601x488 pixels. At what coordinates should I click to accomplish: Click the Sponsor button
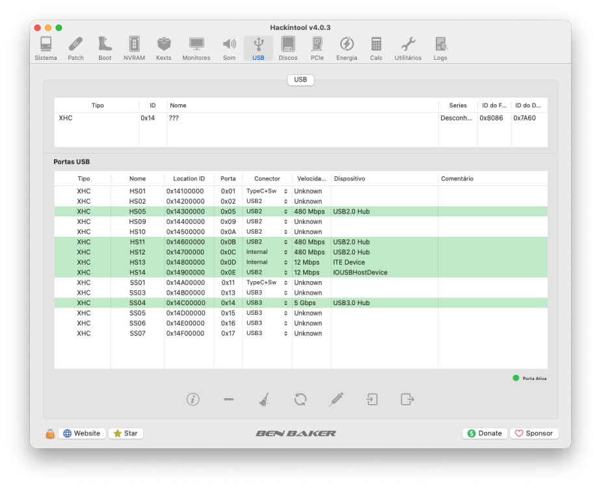534,433
